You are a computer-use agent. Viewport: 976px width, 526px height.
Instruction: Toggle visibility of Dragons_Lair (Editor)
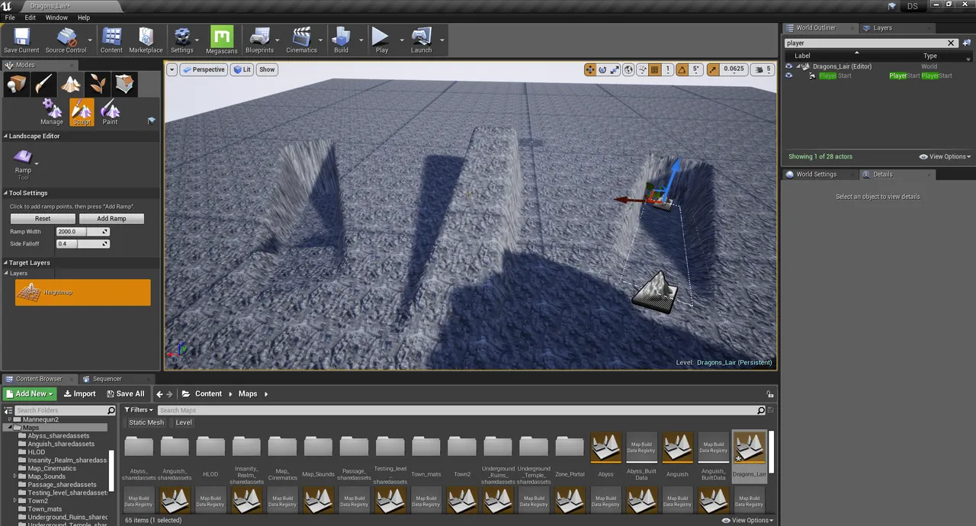point(788,66)
